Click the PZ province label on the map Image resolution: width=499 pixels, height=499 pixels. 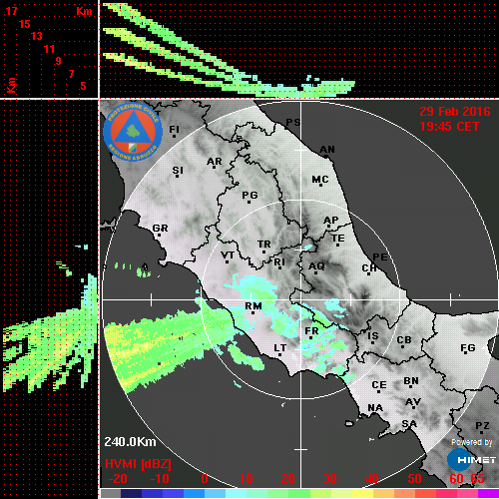pos(482,426)
